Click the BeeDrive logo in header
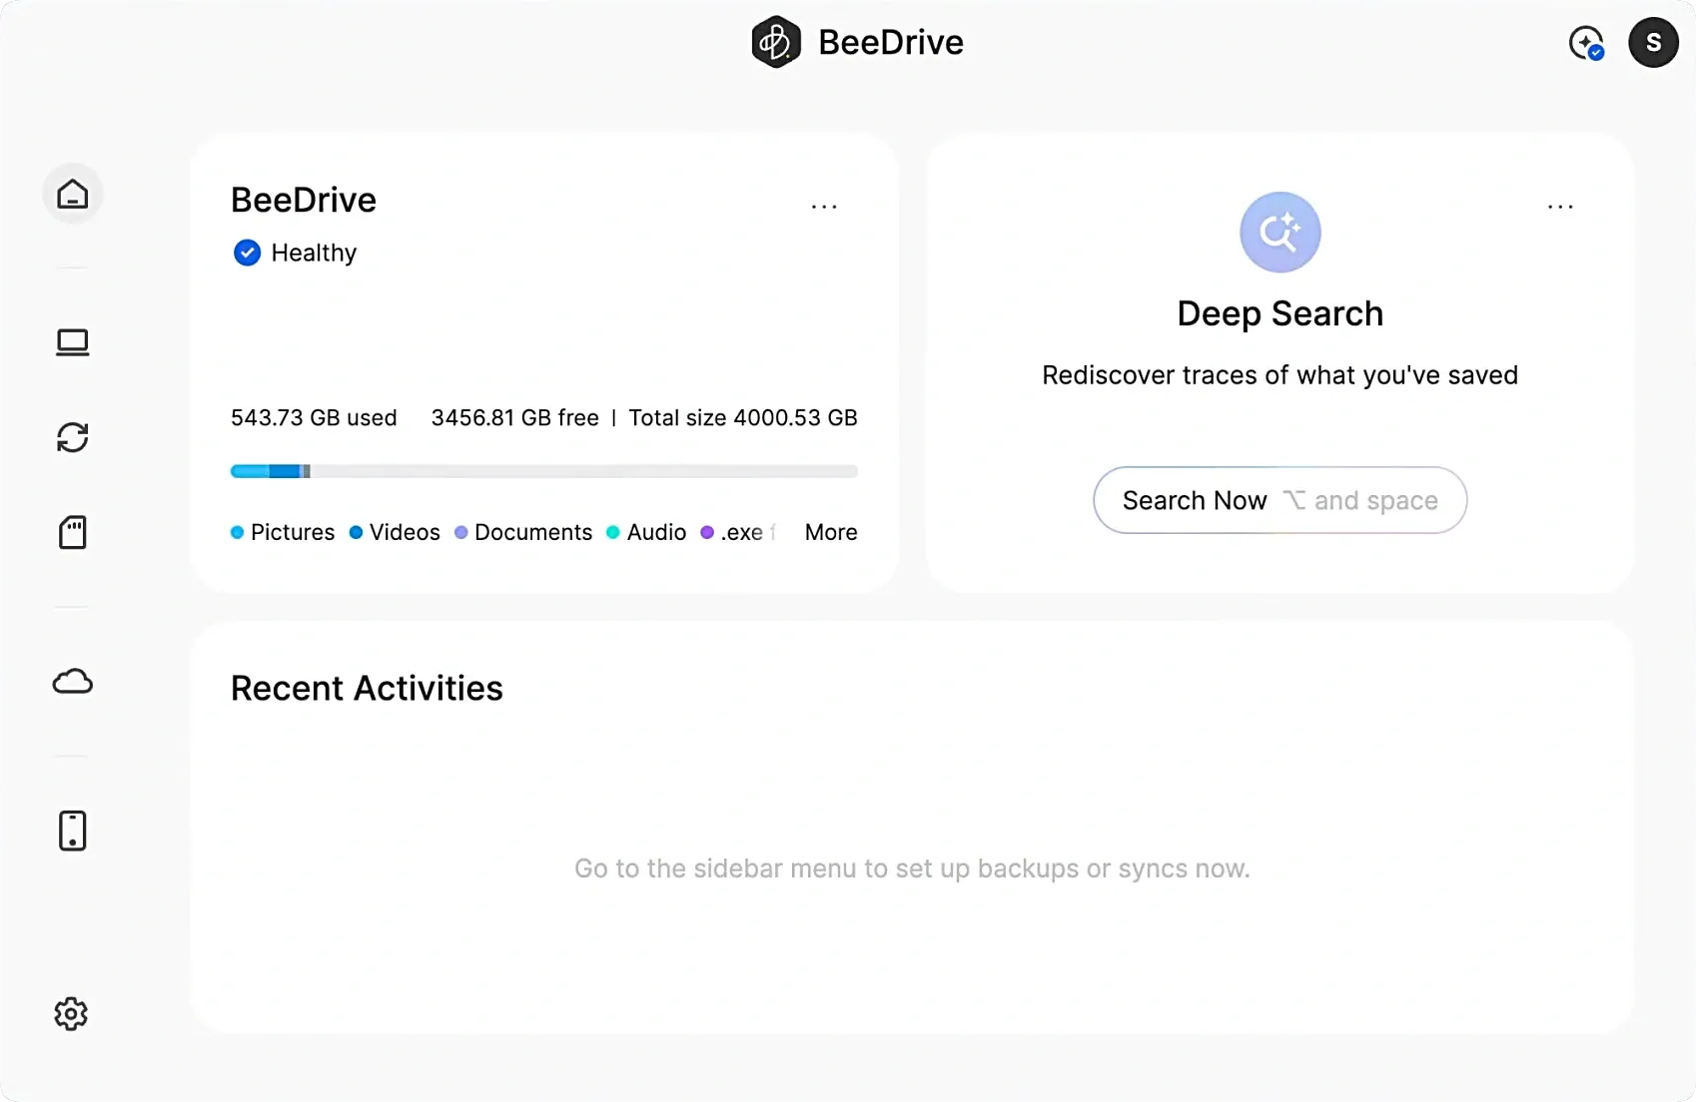Image resolution: width=1696 pixels, height=1102 pixels. pyautogui.click(x=776, y=42)
